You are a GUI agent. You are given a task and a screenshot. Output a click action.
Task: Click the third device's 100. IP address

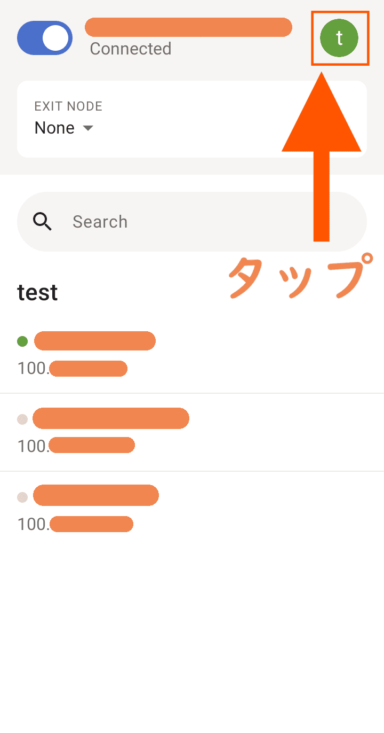[75, 524]
